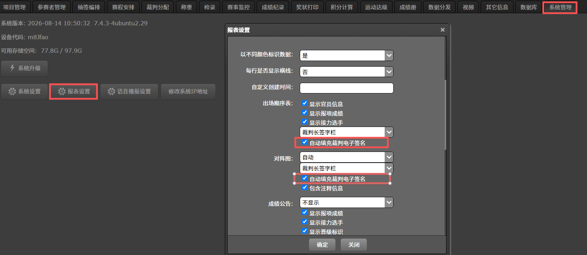
Task: Open the 检录 tab
Action: [x=209, y=7]
